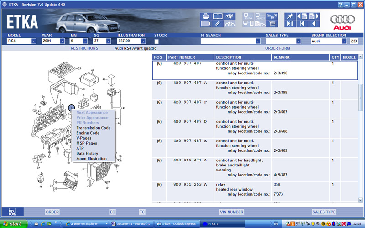365x228 pixels.
Task: Click the plain left arrow back icon
Action: click(314, 24)
